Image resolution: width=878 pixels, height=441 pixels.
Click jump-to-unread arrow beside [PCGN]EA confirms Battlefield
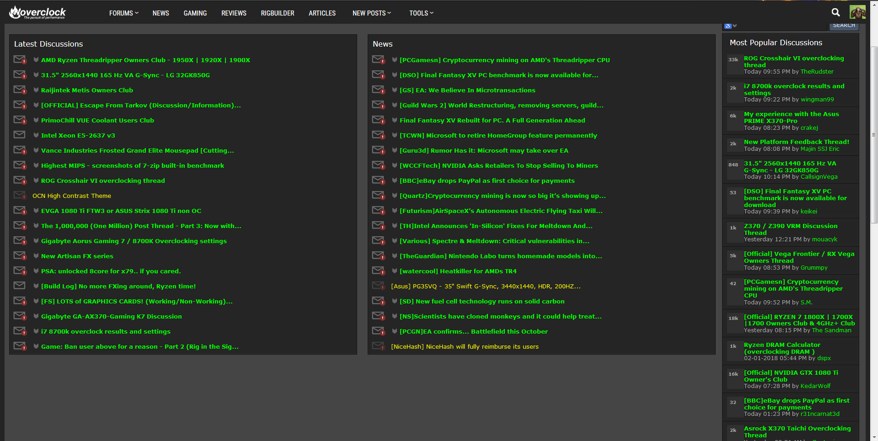(x=394, y=331)
